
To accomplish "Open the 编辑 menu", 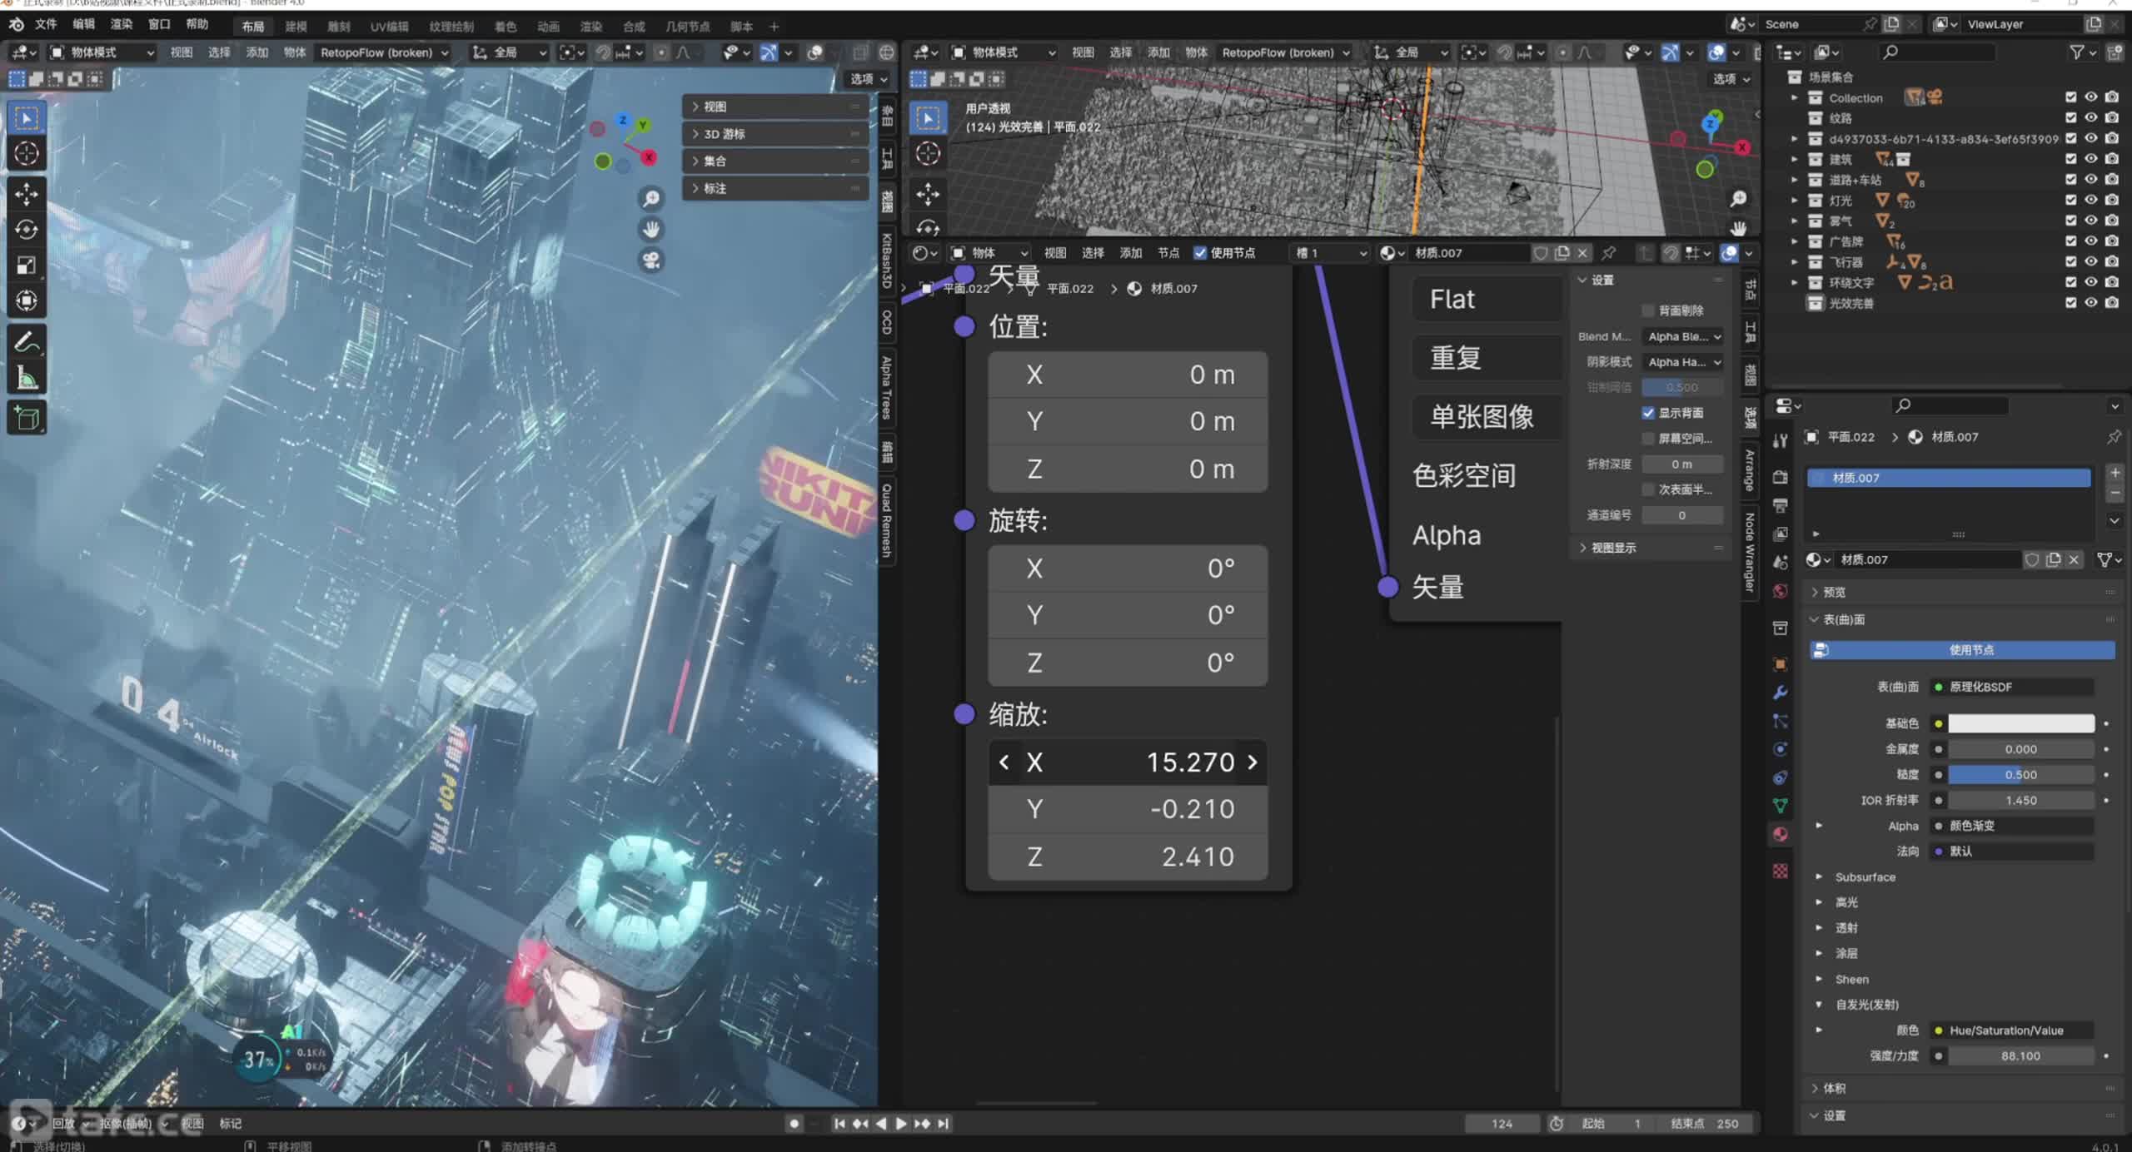I will pos(83,25).
